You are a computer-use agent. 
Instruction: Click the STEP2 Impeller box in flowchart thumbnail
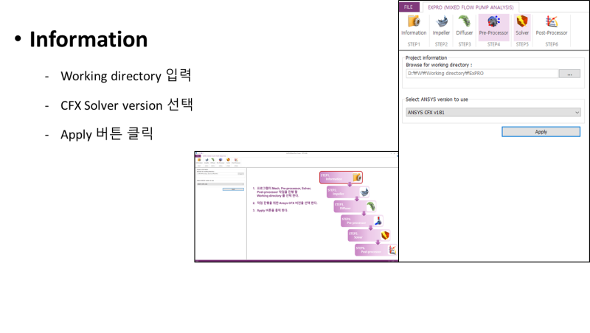pyautogui.click(x=348, y=192)
